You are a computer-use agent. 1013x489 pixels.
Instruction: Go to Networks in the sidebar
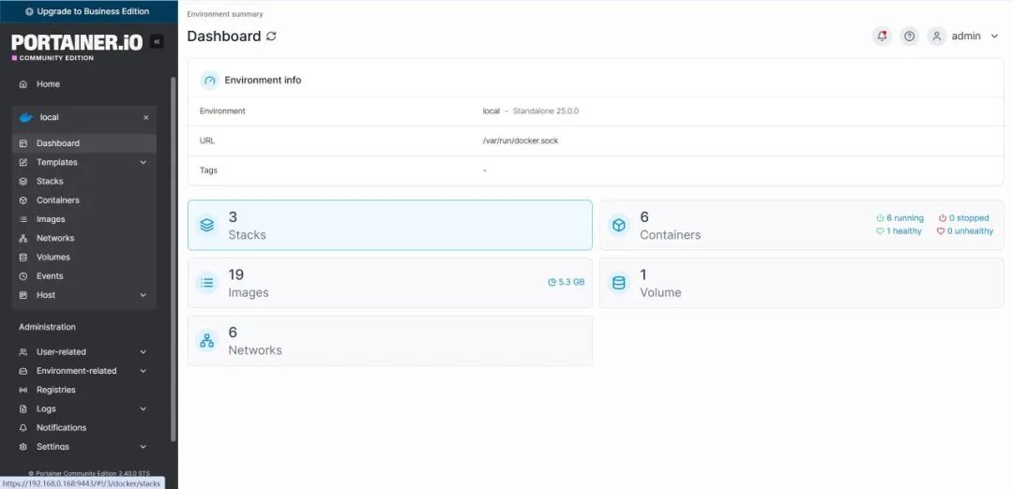tap(84, 238)
